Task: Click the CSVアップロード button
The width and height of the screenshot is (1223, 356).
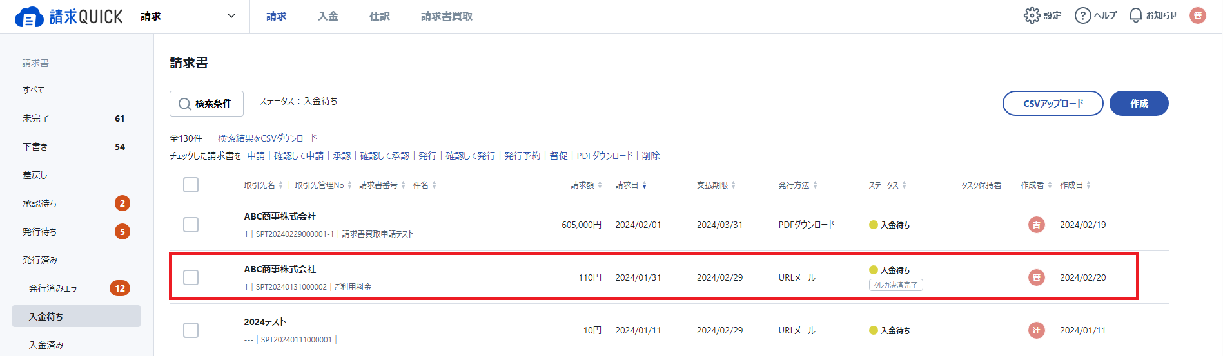Action: (1053, 103)
